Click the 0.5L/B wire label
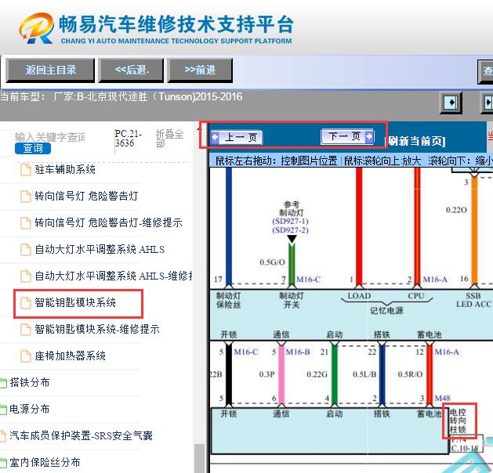Viewport: 493px width, 473px height. 364,374
